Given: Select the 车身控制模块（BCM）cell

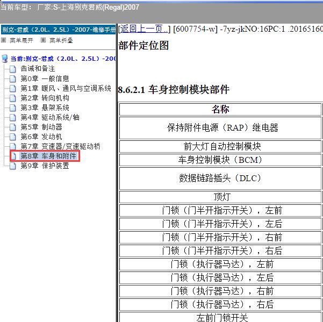Looking at the screenshot, I should (x=220, y=160).
